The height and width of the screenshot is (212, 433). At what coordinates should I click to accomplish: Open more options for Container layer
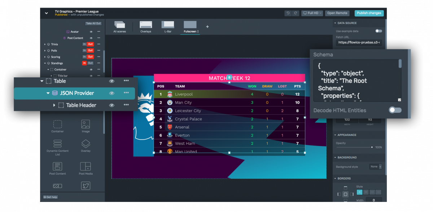99,69
